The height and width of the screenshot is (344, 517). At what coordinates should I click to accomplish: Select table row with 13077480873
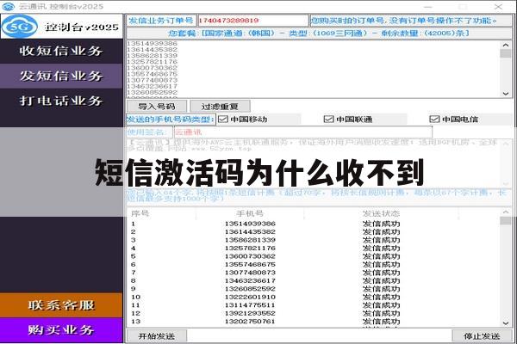pos(314,273)
